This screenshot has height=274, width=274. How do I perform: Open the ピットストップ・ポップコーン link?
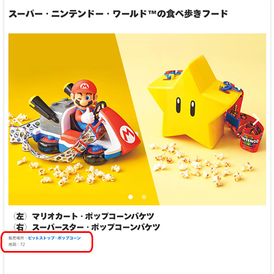[x=54, y=238]
